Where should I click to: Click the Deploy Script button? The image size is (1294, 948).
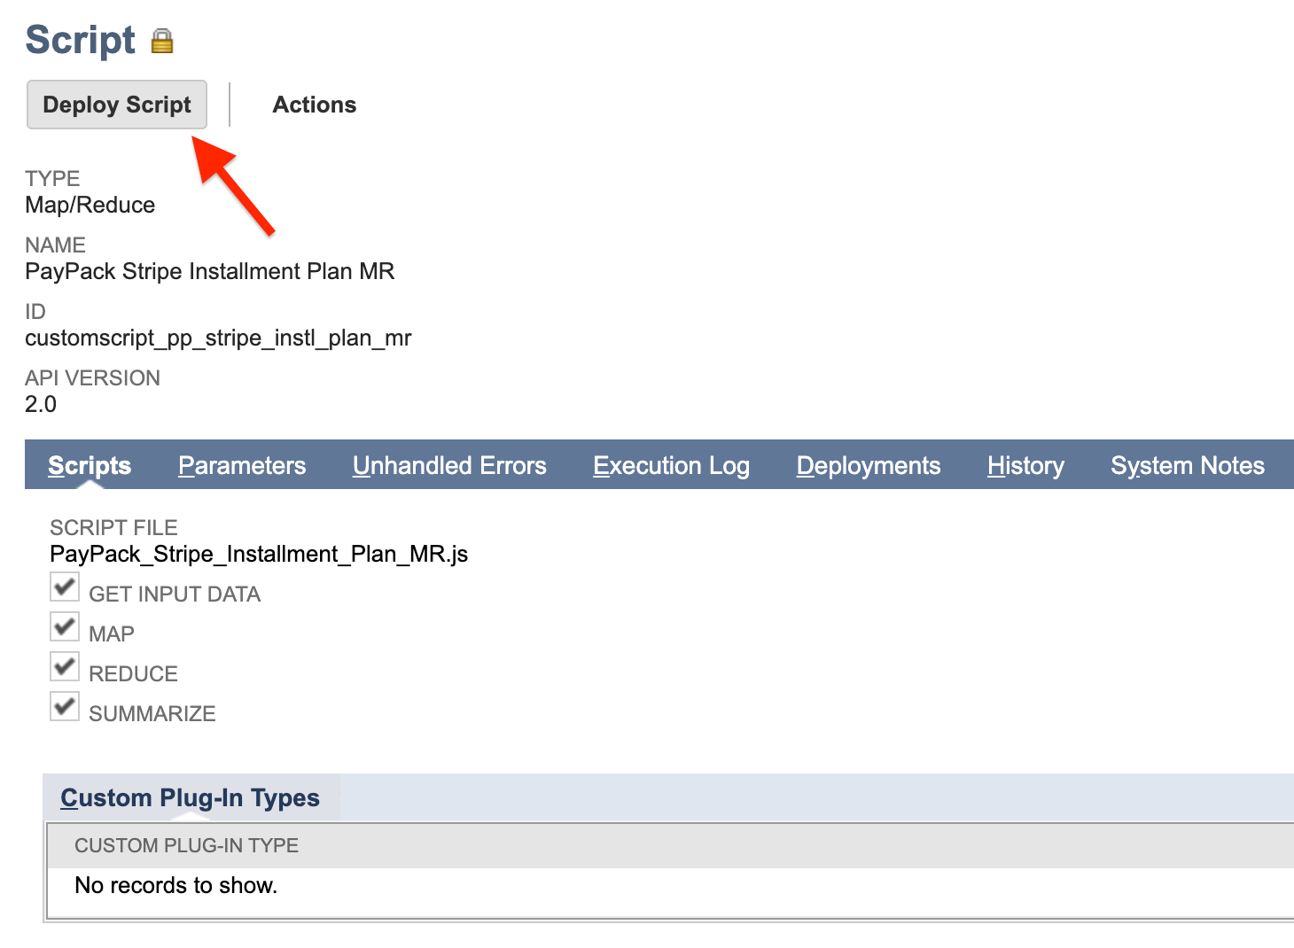116,104
